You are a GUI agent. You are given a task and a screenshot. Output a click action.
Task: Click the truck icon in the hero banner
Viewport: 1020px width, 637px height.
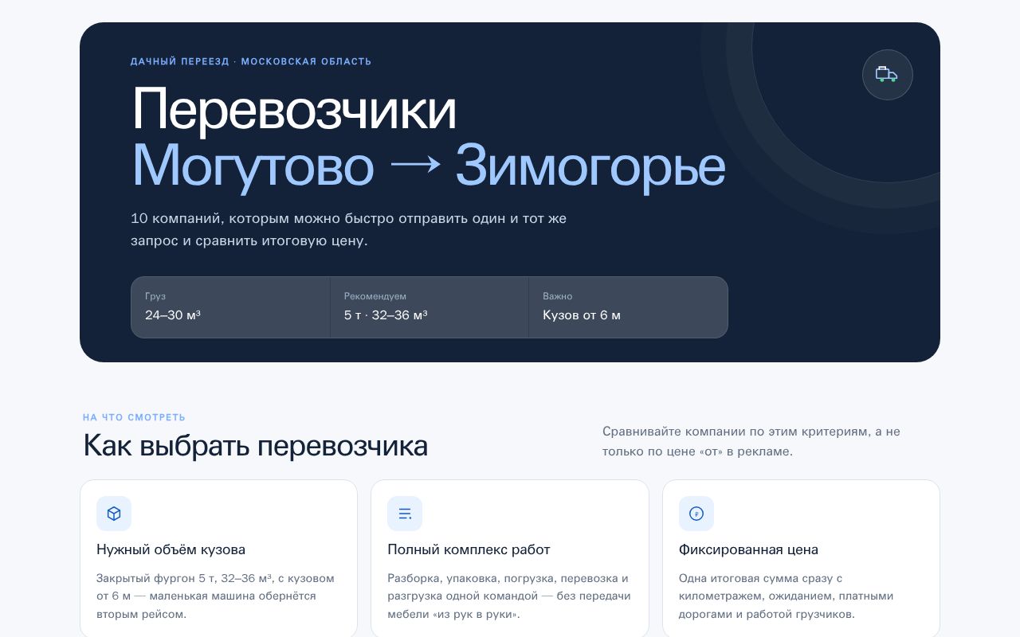pos(887,75)
